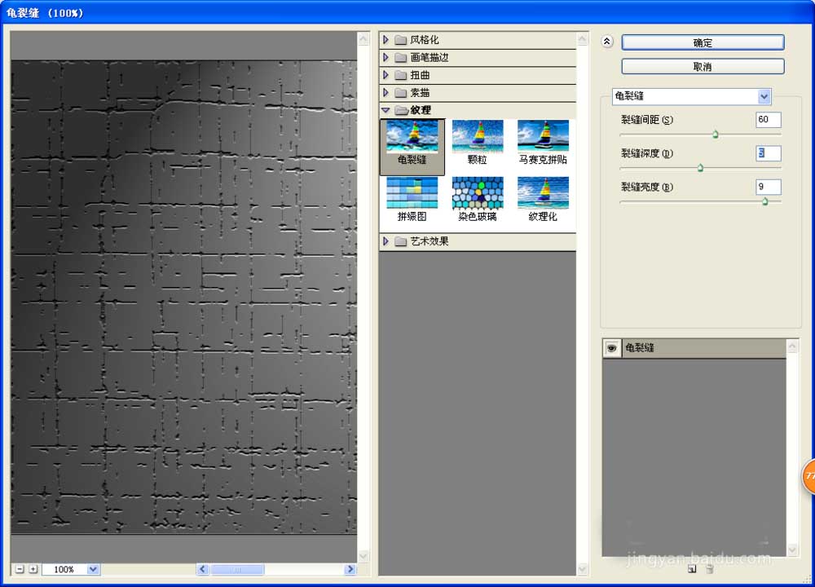Open the 100% zoom level dropdown
The image size is (815, 587).
(90, 569)
